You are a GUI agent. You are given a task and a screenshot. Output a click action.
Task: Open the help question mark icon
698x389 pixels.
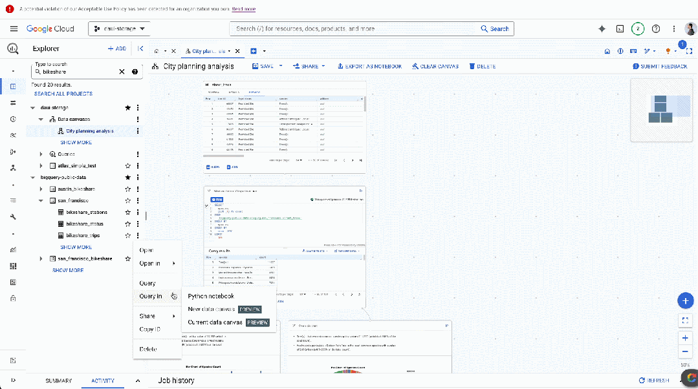coord(656,29)
